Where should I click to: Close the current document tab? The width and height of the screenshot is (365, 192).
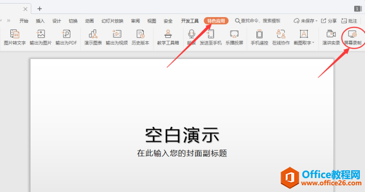pyautogui.click(x=25, y=9)
